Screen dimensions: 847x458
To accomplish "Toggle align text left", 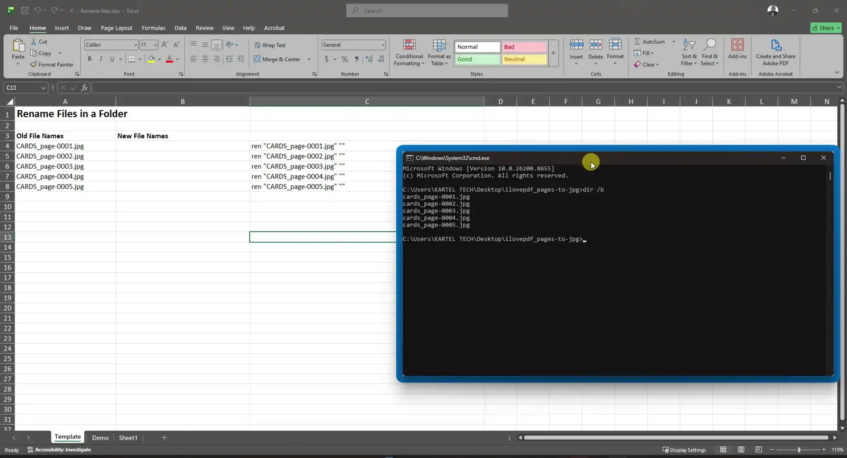I will click(x=194, y=59).
